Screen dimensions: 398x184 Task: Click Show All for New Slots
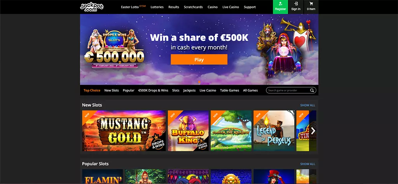point(308,105)
